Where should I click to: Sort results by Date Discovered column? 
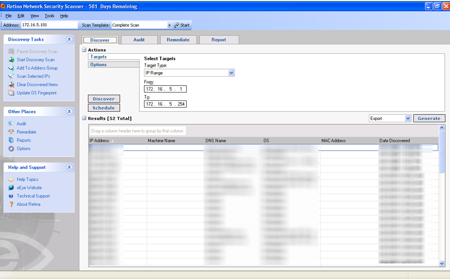click(408, 141)
